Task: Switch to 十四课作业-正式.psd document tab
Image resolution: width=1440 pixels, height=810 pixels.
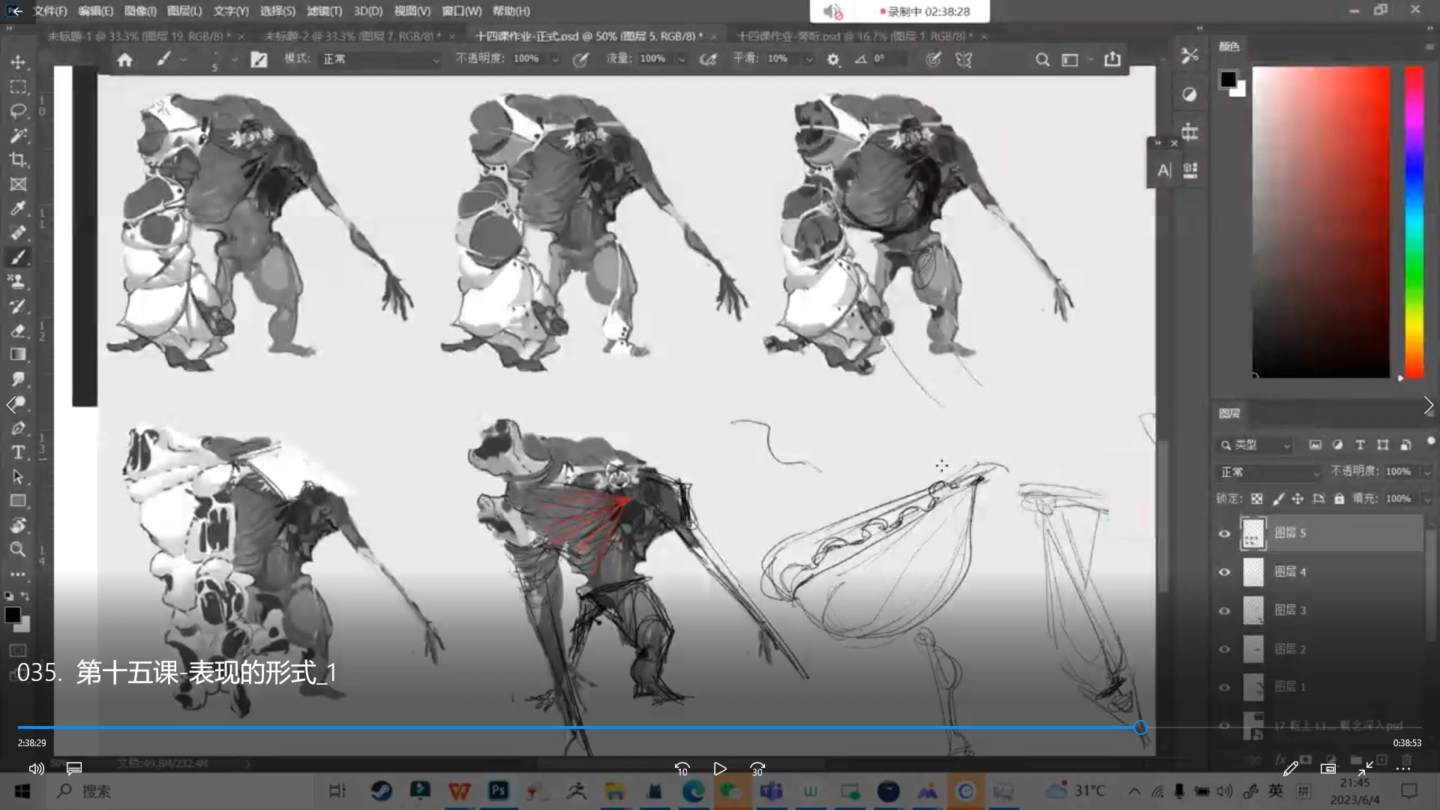Action: point(589,36)
